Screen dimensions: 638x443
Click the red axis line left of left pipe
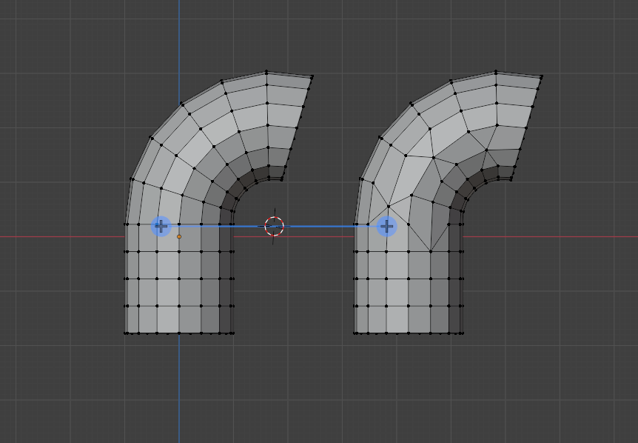(59, 237)
